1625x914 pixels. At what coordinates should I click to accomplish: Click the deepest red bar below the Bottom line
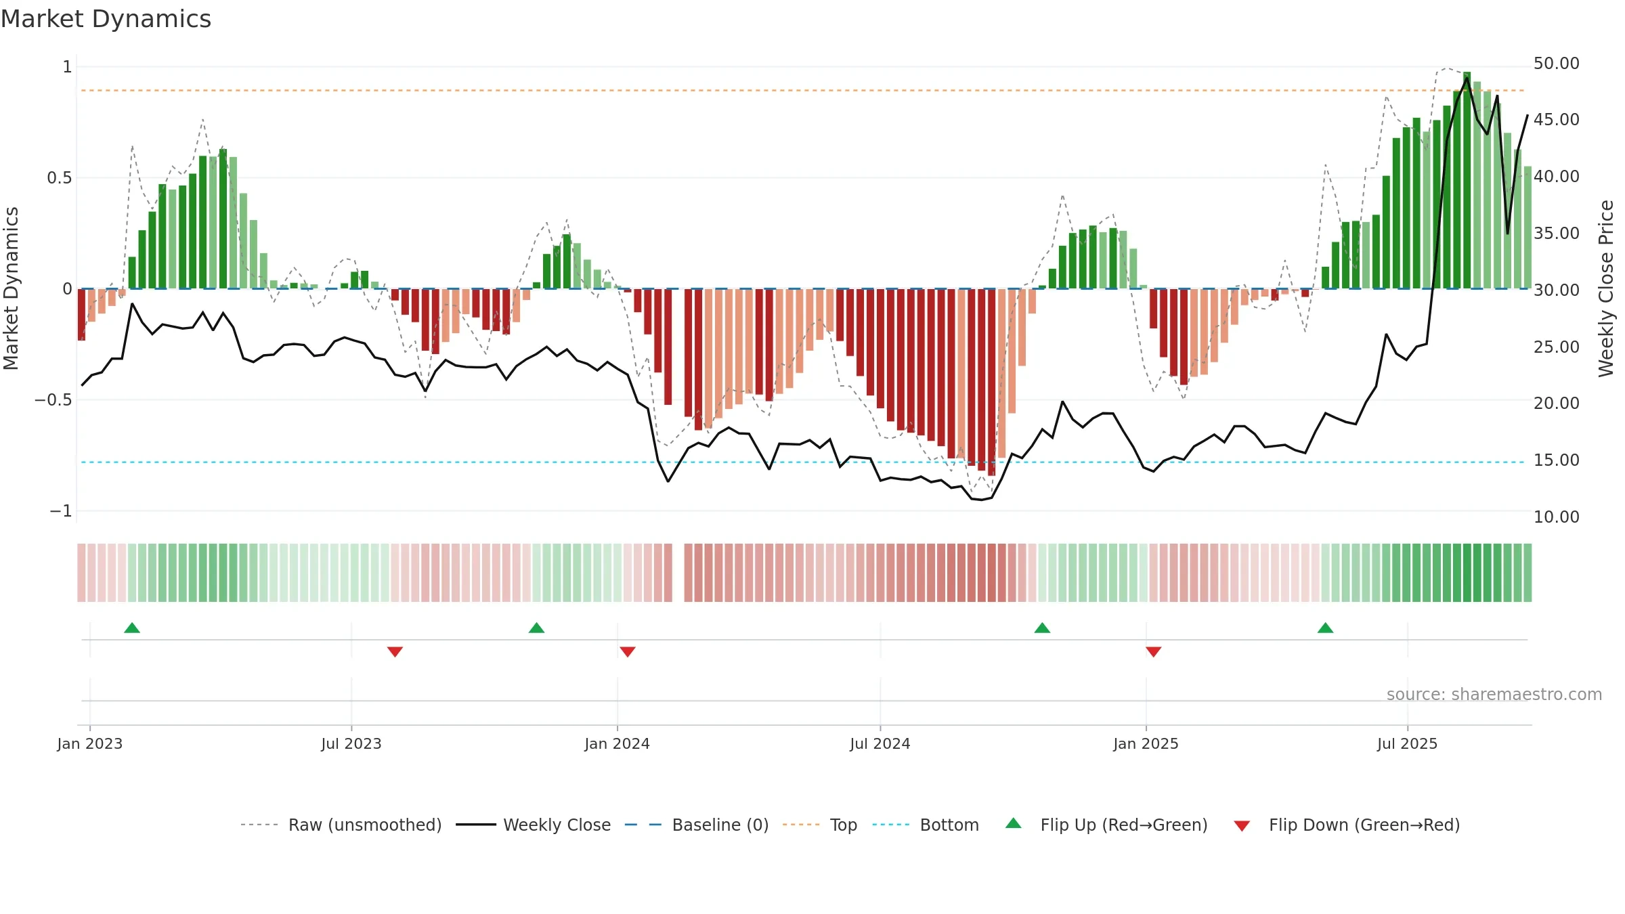pos(991,383)
